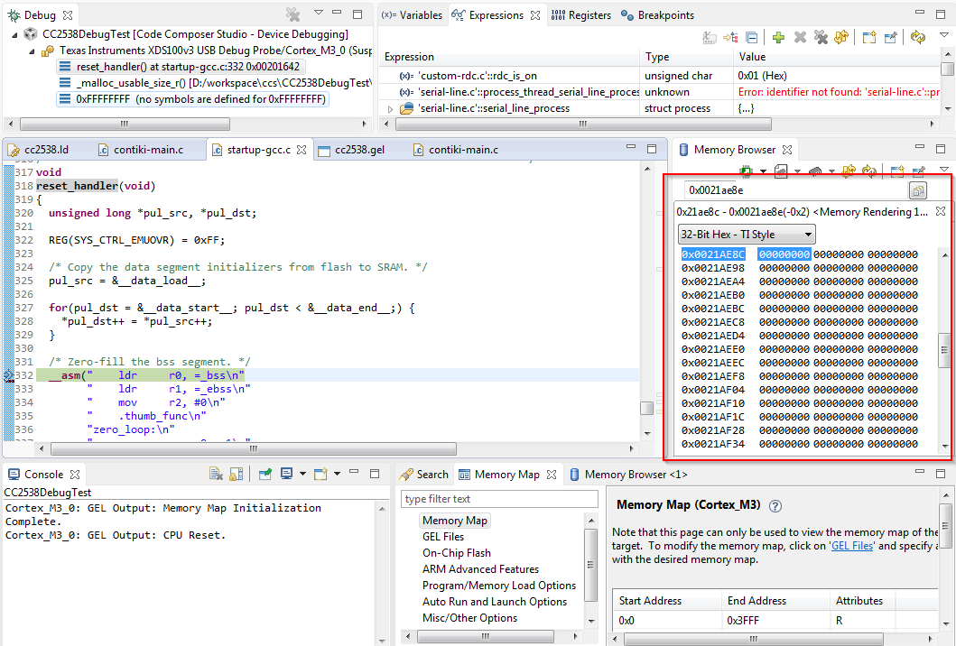Click Collapse All icon in Expressions toolbar
The width and height of the screenshot is (956, 646).
coord(752,37)
